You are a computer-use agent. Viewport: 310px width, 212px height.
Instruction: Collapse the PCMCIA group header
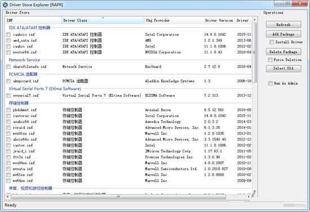[x=23, y=74]
